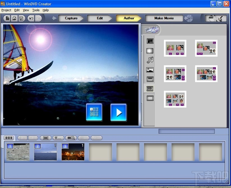Click the text title icon in storyboard toolbar
The image size is (231, 188).
pyautogui.click(x=58, y=138)
